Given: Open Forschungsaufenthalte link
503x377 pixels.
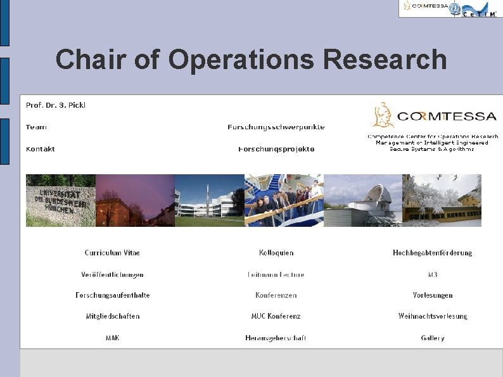Looking at the screenshot, I should [112, 295].
